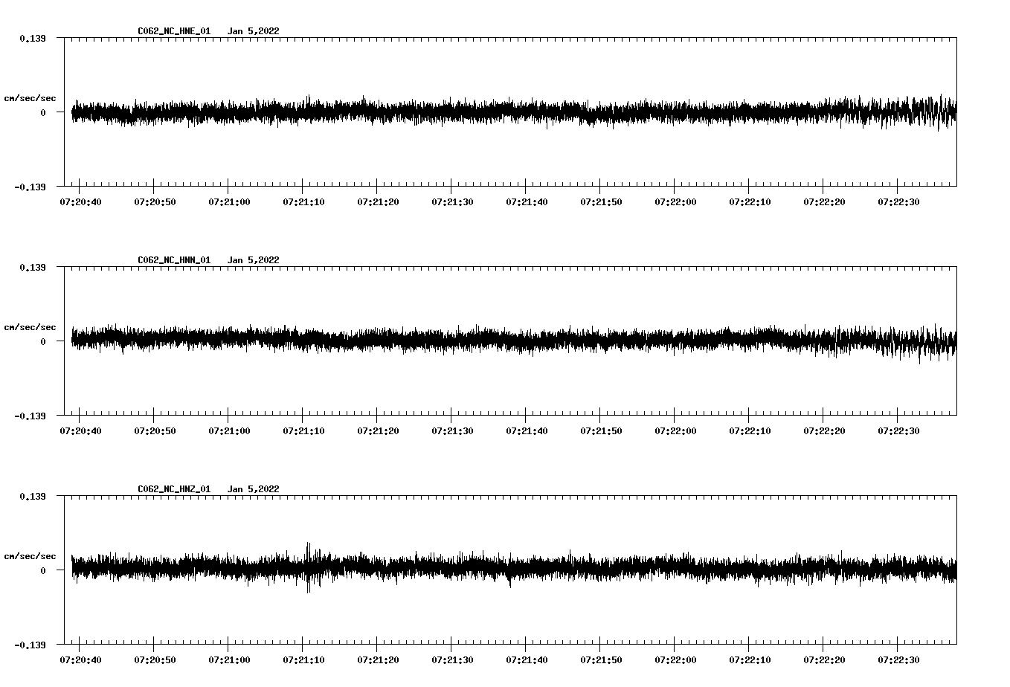Pick 07:22:10 time label on HNZ axis
Image resolution: width=1010 pixels, height=687 pixels.
[x=750, y=659]
